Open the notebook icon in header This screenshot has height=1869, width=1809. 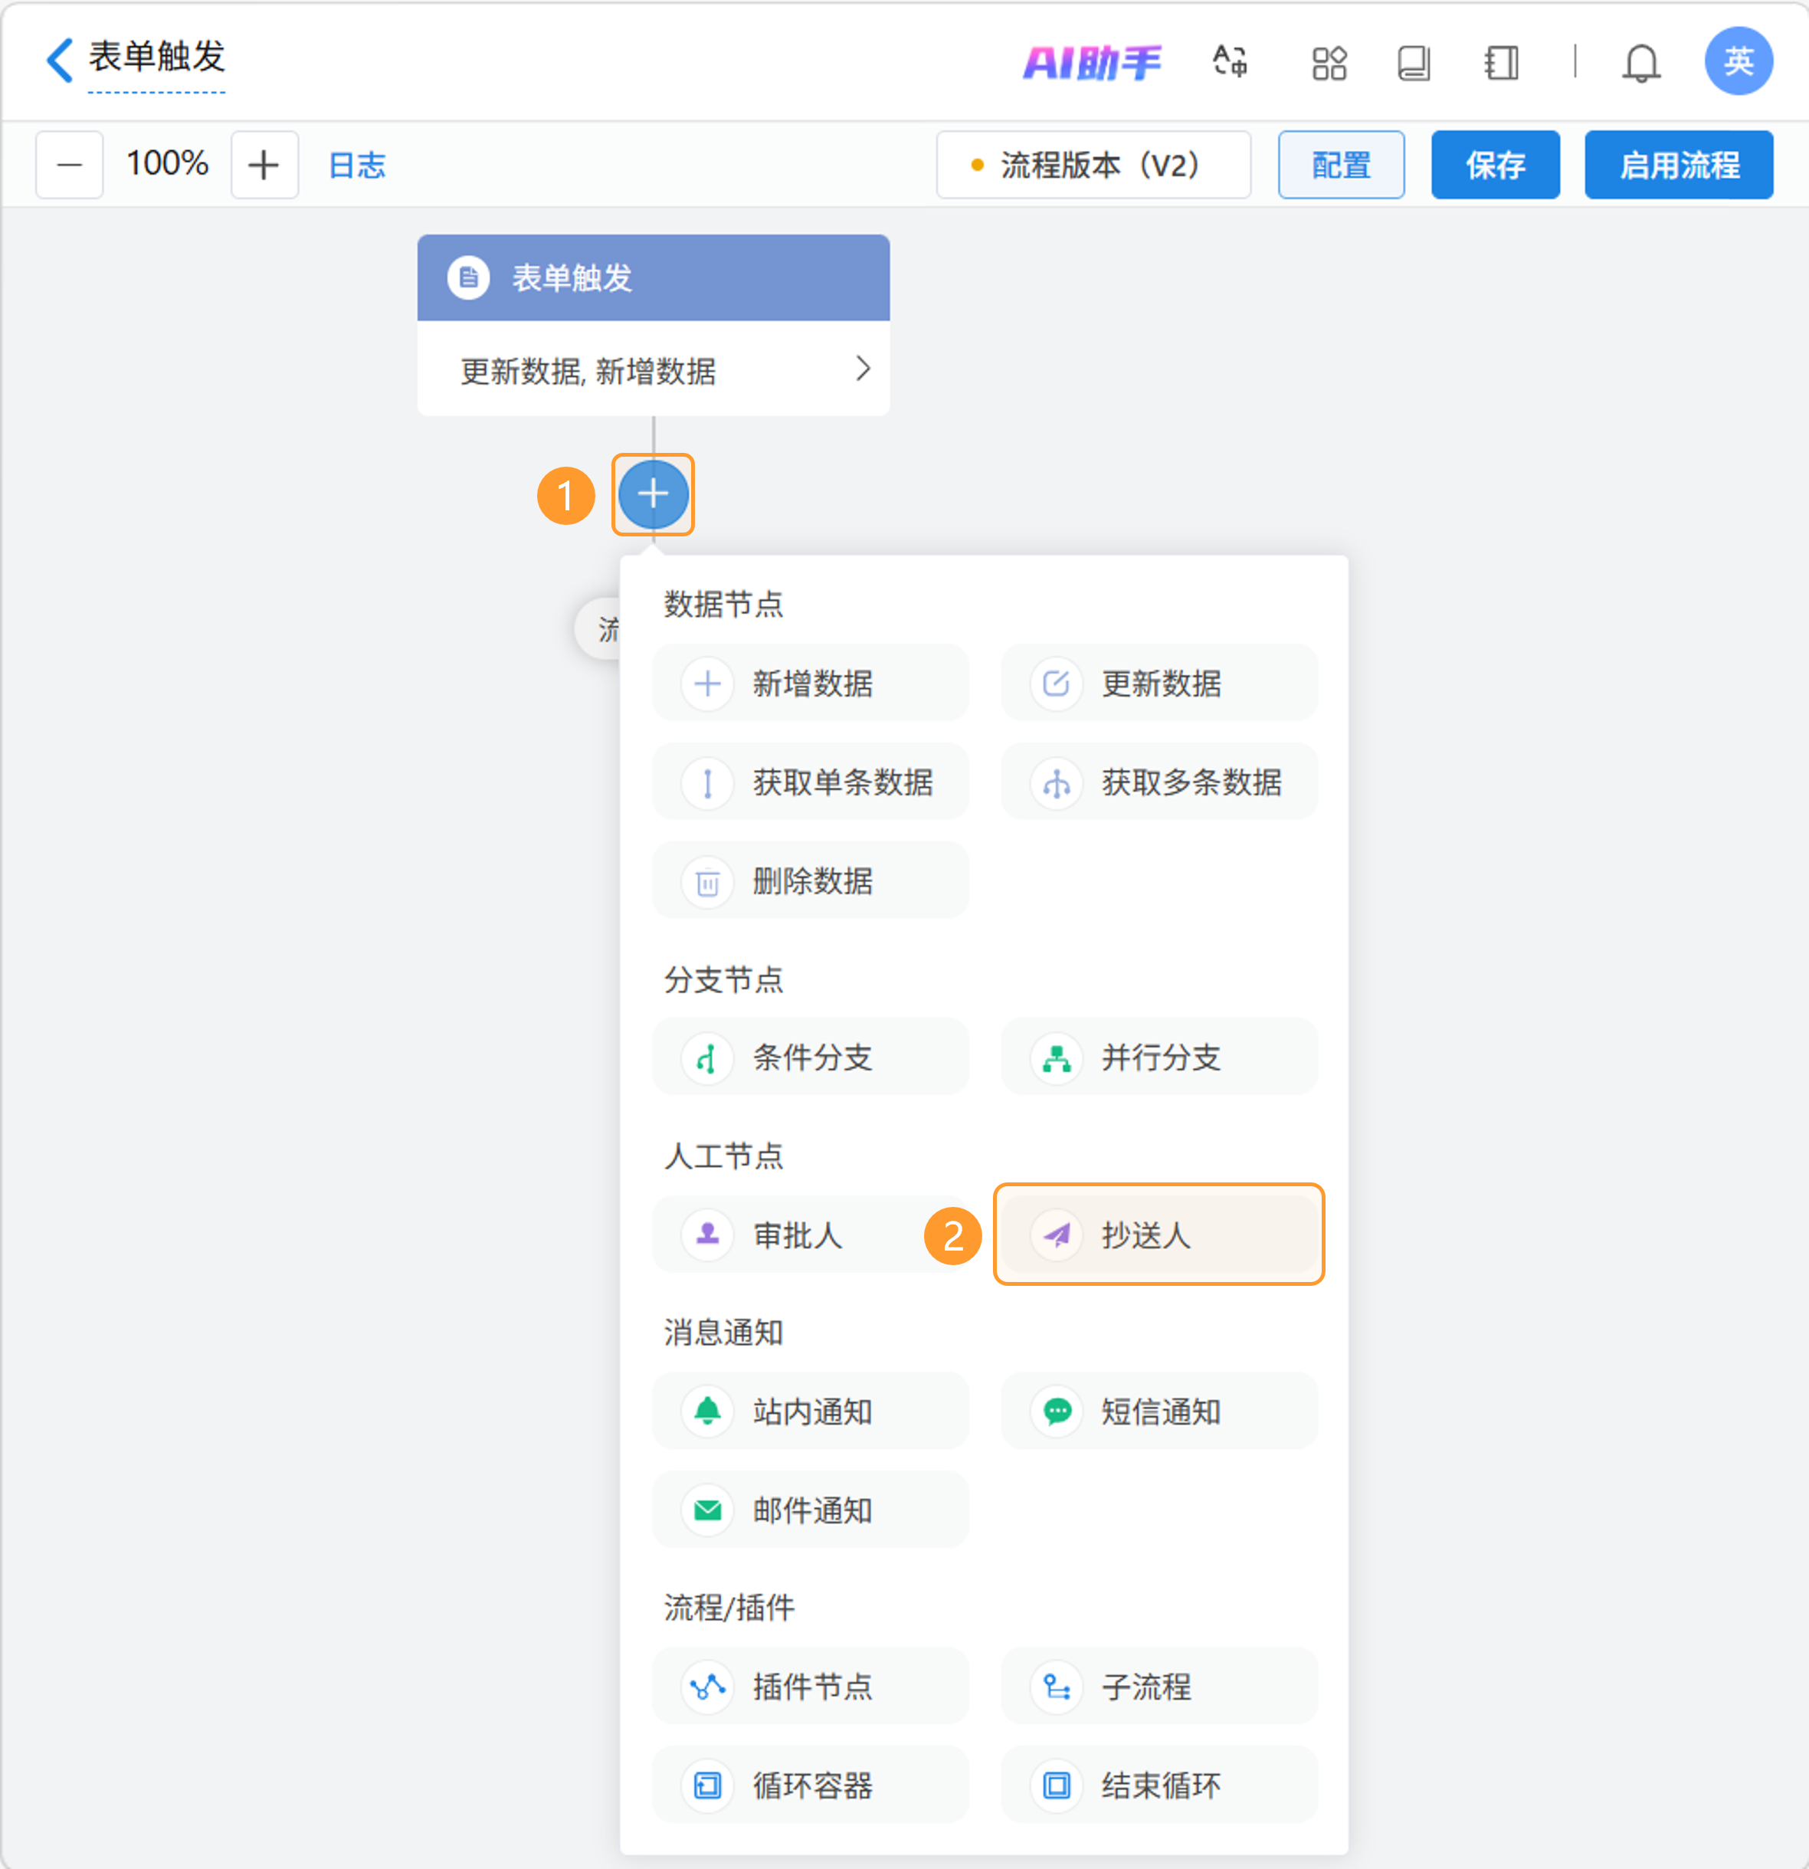1501,63
